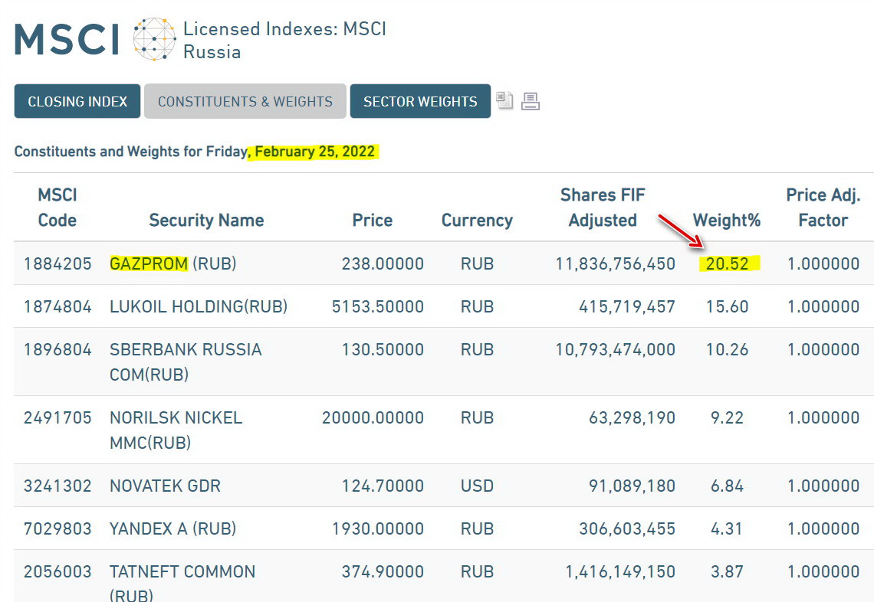The image size is (874, 602).
Task: Click the YANDEX A security name
Action: click(x=172, y=529)
